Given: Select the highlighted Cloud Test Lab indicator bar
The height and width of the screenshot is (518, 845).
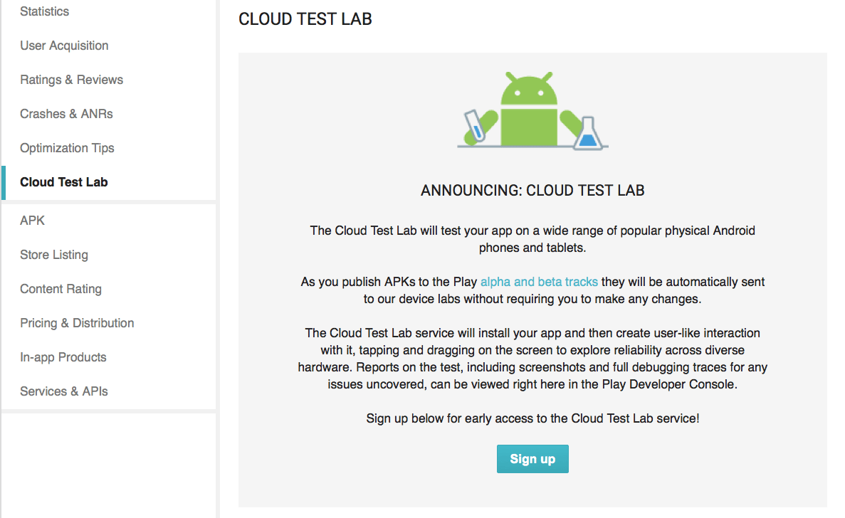Looking at the screenshot, I should [2, 182].
